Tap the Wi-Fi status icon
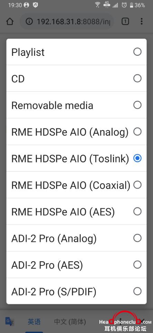This screenshot has width=153, height=333. pos(97,5)
